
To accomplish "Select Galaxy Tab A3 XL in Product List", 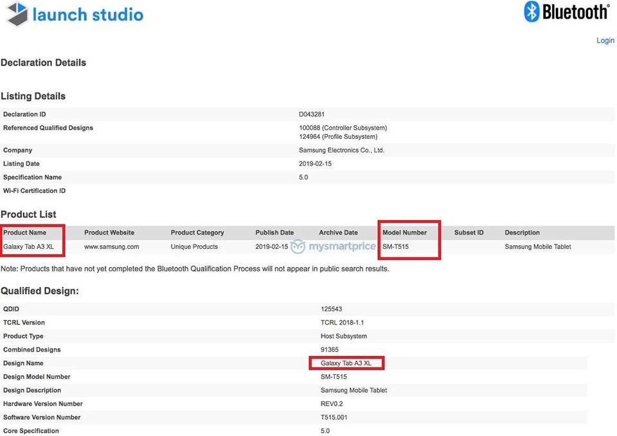I will (28, 246).
